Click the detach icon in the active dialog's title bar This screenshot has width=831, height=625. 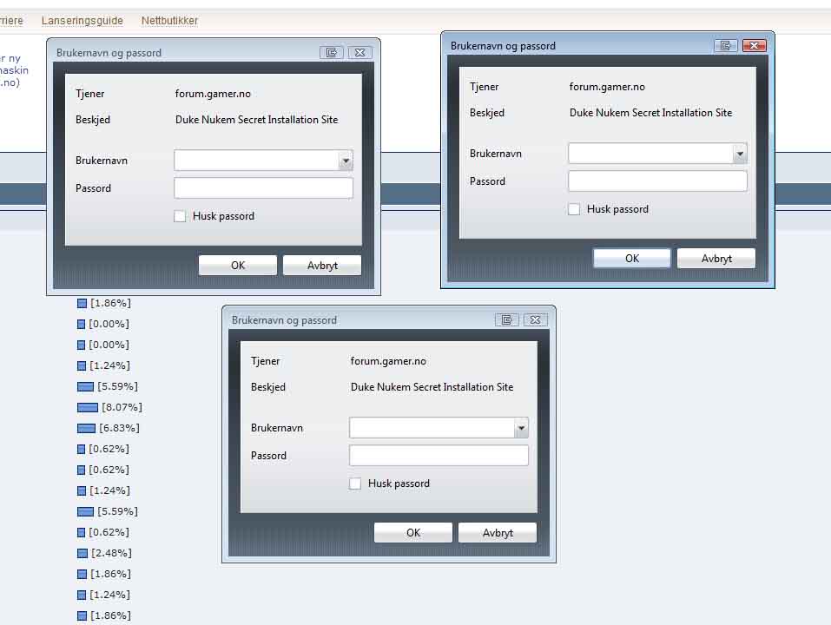726,45
